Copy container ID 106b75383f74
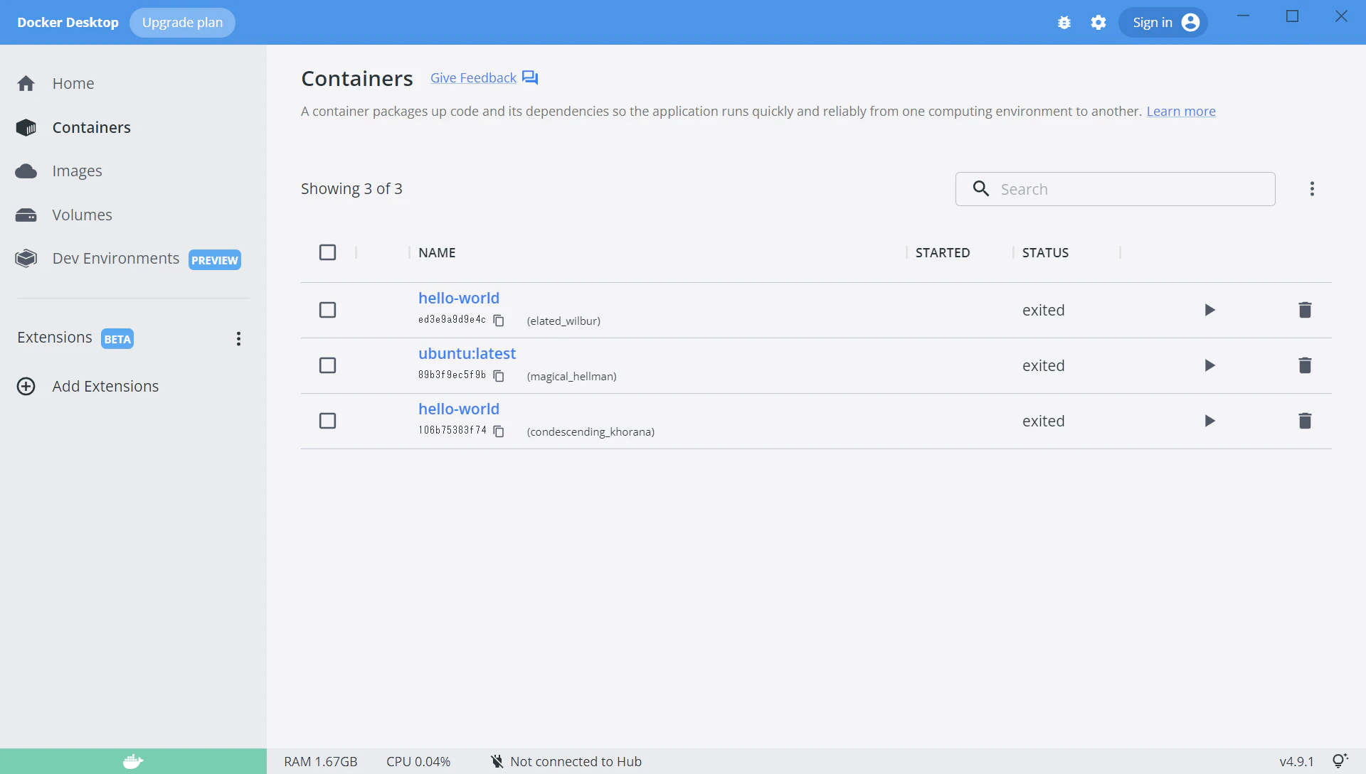 pyautogui.click(x=499, y=431)
